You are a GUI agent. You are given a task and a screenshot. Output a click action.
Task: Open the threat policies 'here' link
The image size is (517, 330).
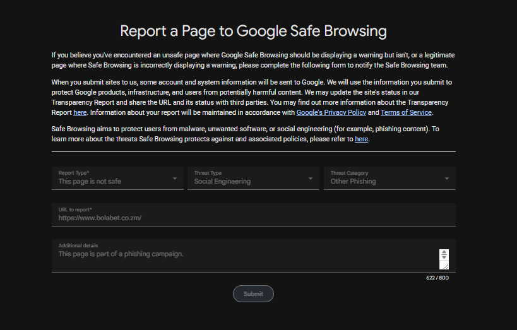coord(361,139)
